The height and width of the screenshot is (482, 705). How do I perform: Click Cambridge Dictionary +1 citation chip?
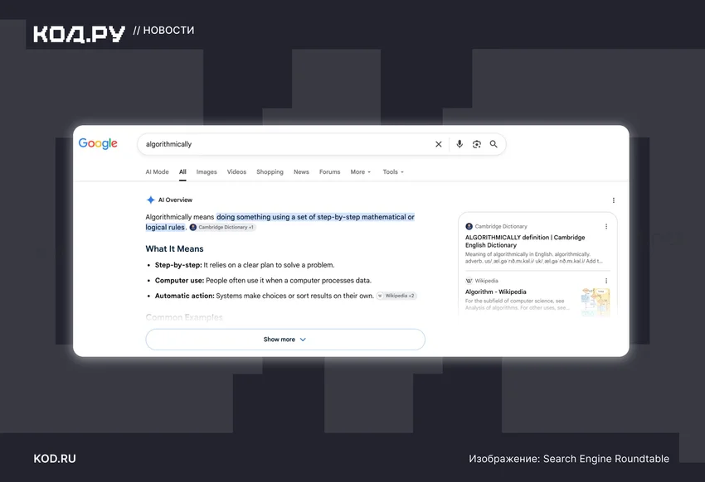coord(222,228)
